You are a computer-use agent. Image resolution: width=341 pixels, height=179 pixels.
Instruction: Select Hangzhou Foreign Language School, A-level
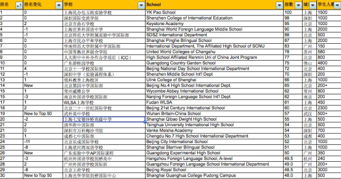(x=215, y=159)
